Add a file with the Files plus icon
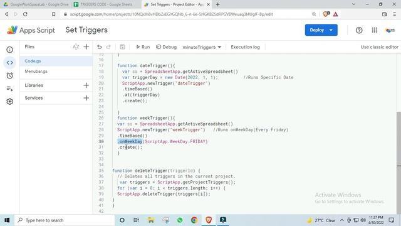401x226 pixels. [x=86, y=47]
